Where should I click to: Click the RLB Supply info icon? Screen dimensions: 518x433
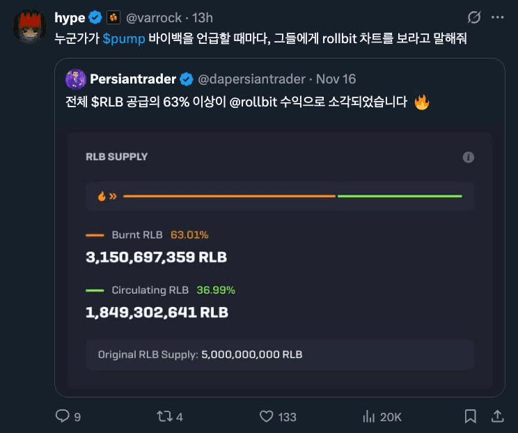469,157
